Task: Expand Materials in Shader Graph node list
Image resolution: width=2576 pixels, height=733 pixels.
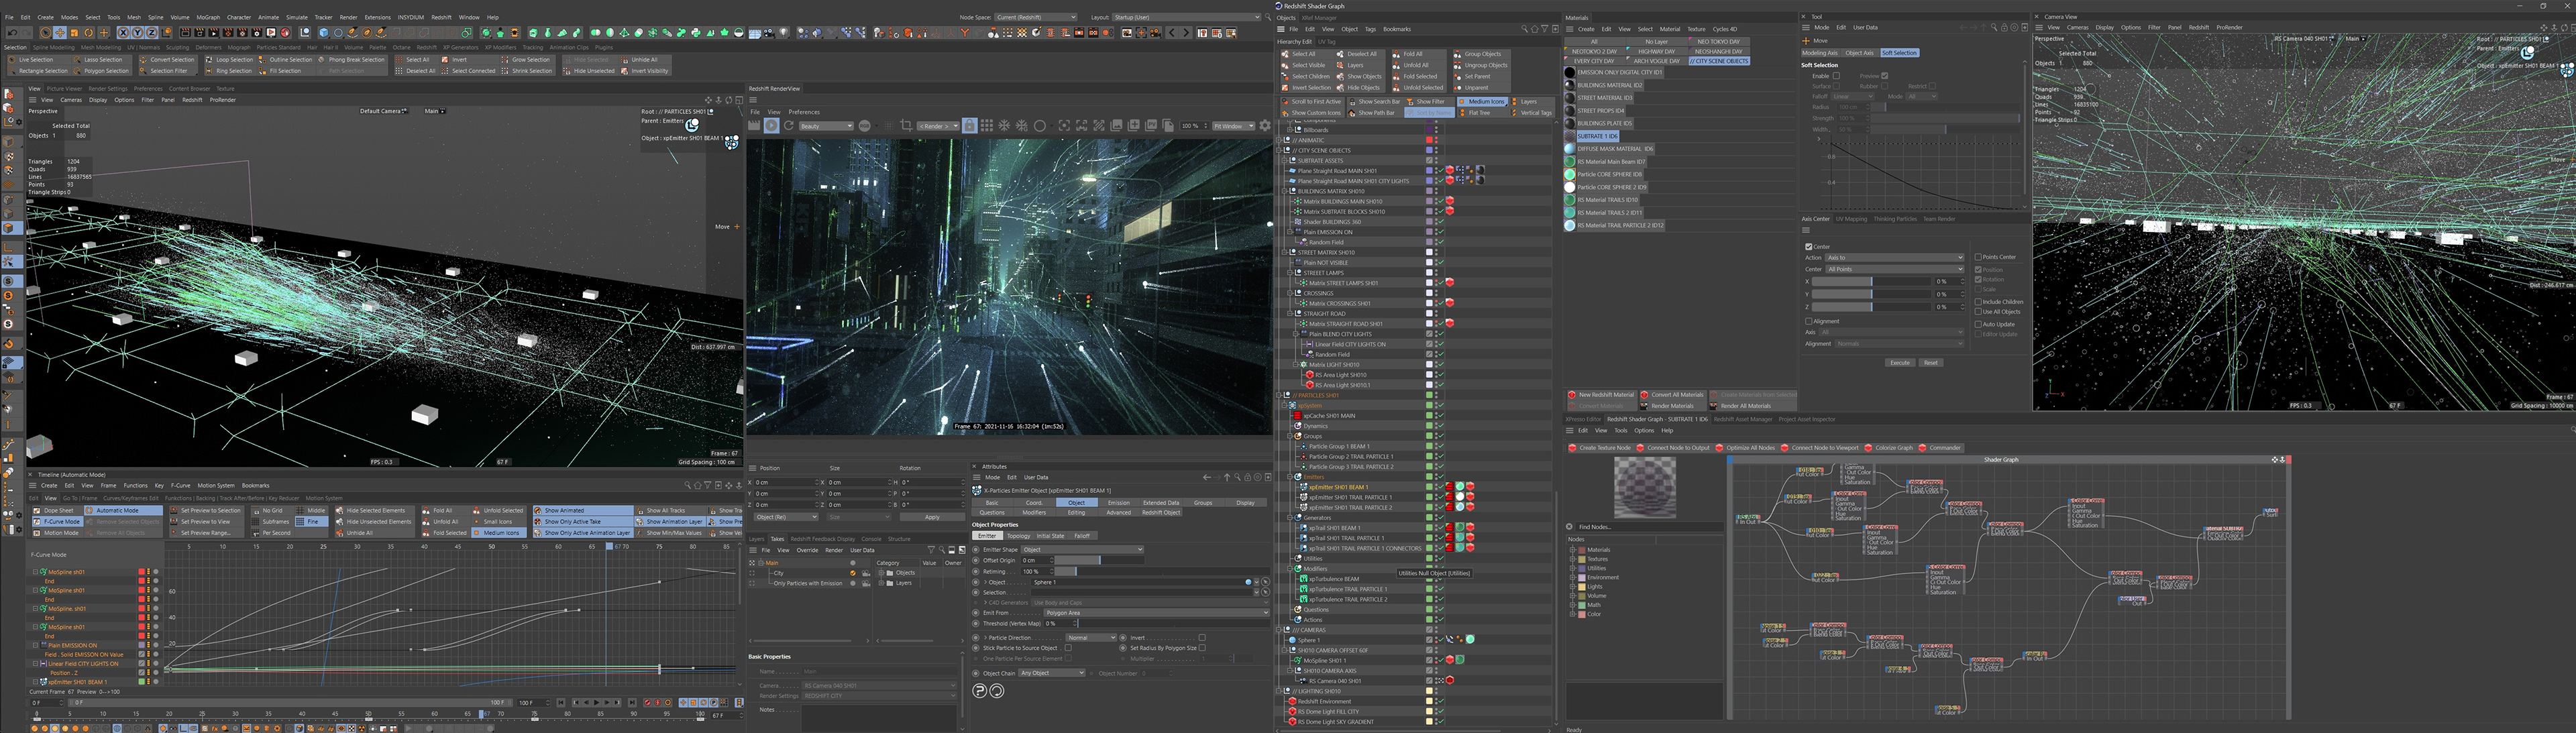Action: (1572, 549)
